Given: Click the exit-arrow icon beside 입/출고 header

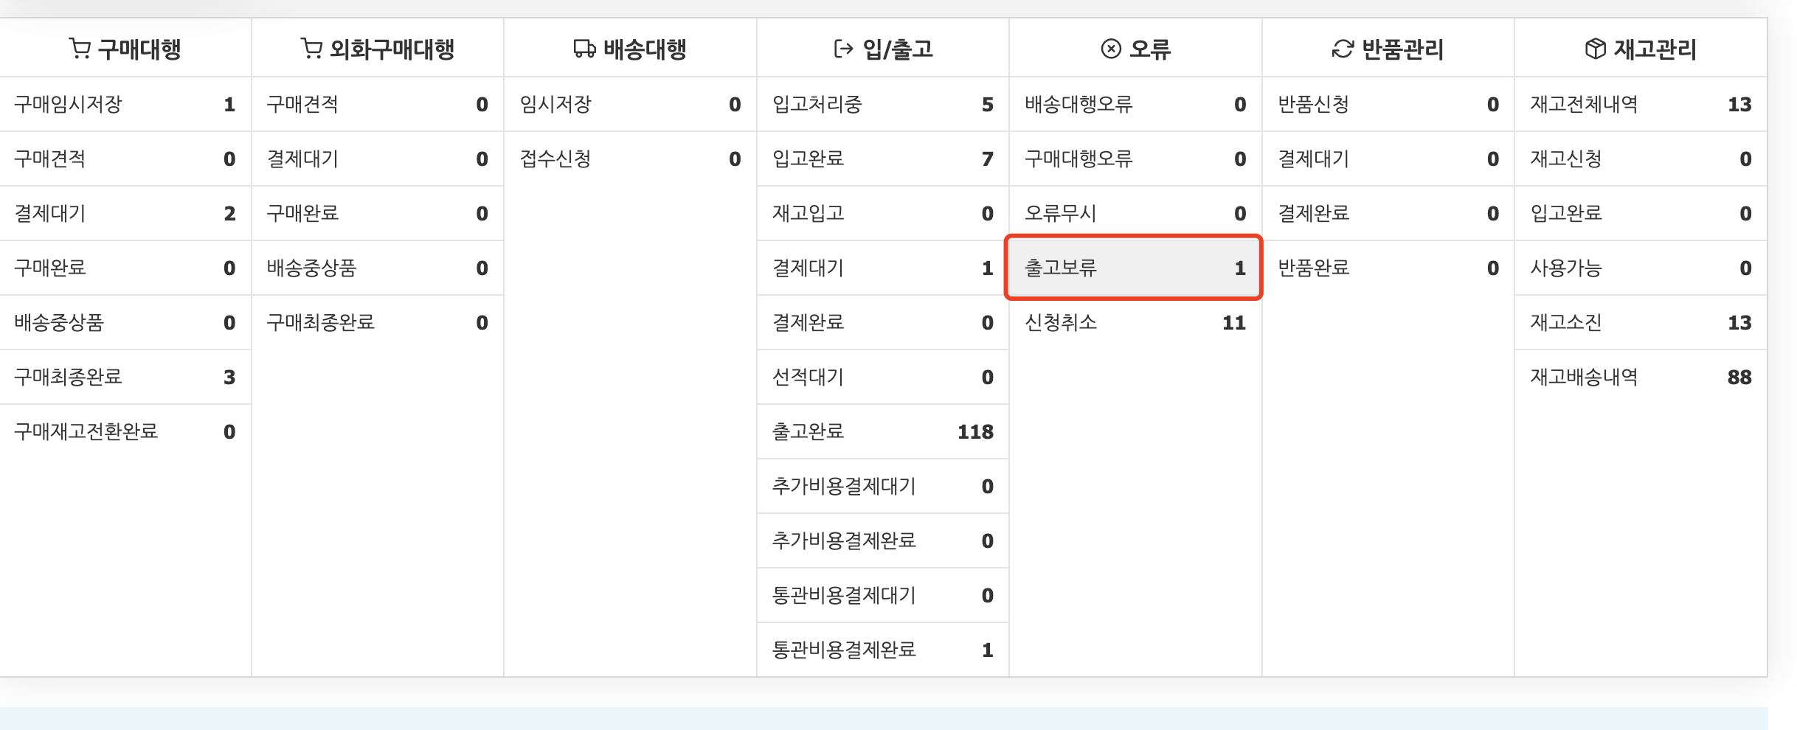Looking at the screenshot, I should [x=843, y=49].
